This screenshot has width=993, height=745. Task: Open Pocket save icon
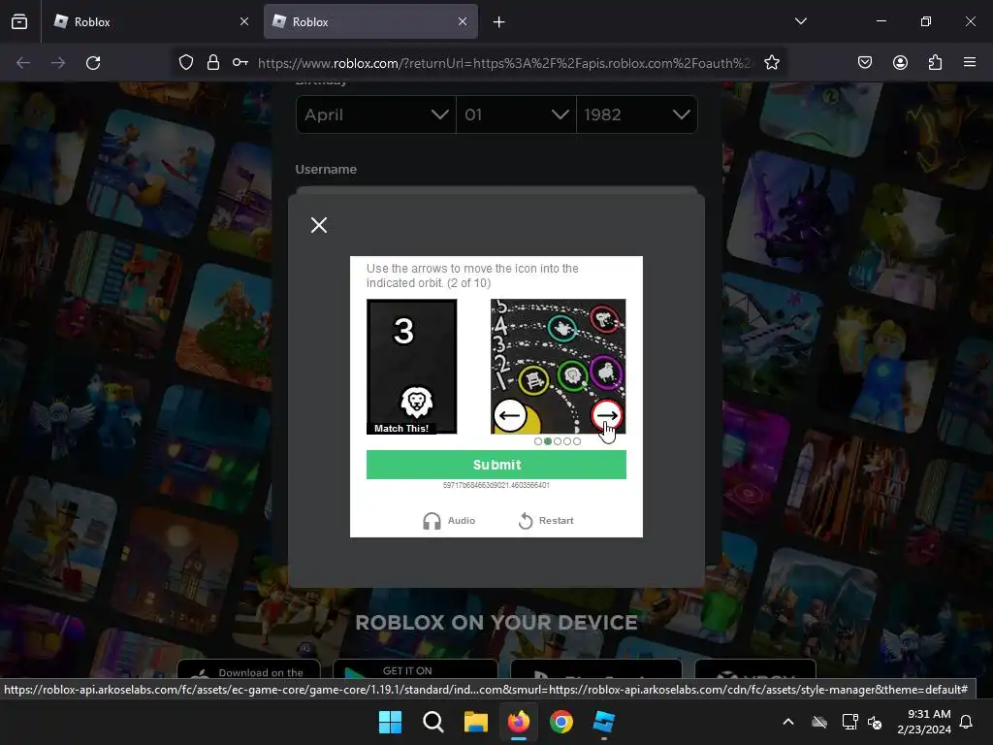pos(864,63)
